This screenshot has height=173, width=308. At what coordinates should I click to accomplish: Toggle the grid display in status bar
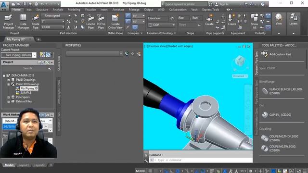tap(150, 171)
